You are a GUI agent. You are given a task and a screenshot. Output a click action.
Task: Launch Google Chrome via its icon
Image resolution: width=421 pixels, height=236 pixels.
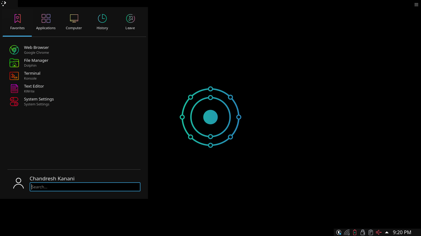(x=14, y=50)
